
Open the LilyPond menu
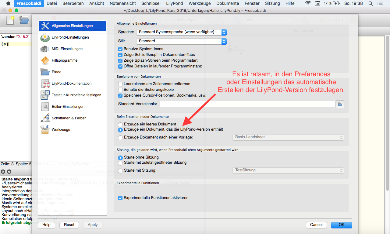pos(175,3)
